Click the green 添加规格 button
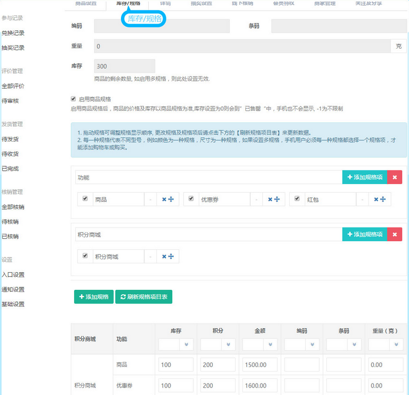This screenshot has width=409, height=395. click(x=94, y=297)
